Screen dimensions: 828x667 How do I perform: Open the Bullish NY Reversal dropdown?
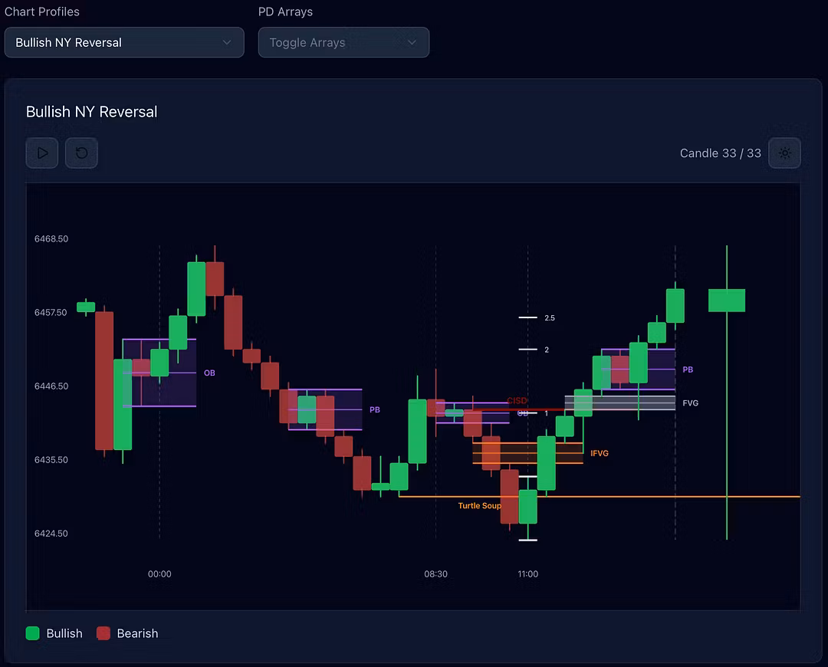coord(124,42)
